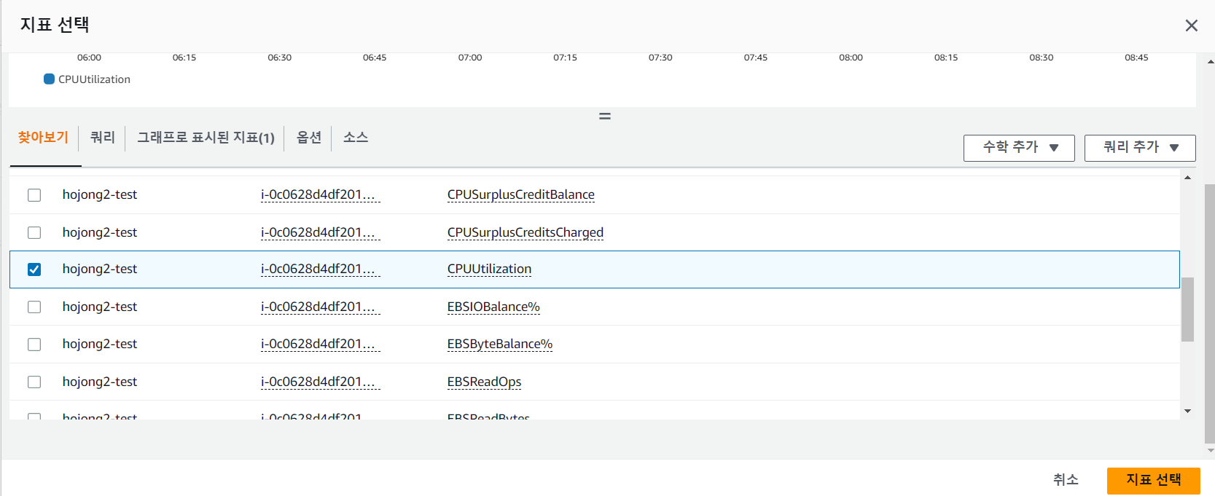
Task: Click the metric list scroll down arrow
Action: click(1187, 412)
